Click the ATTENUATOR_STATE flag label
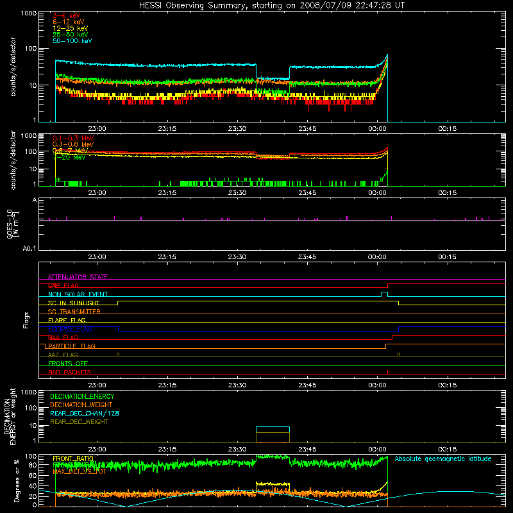513x513 pixels. (78, 277)
